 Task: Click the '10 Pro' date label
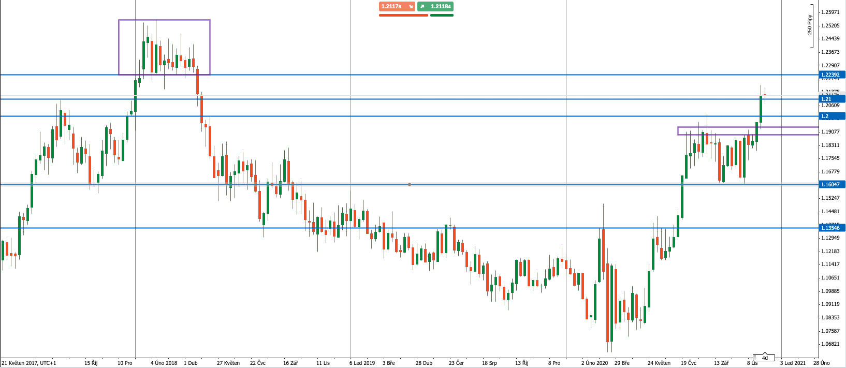point(125,363)
